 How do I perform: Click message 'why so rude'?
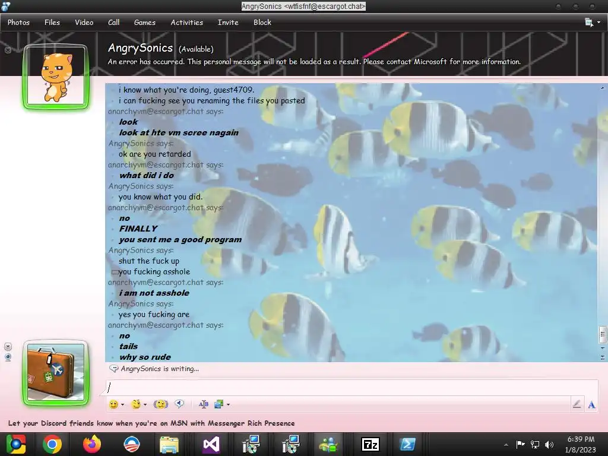pos(145,357)
